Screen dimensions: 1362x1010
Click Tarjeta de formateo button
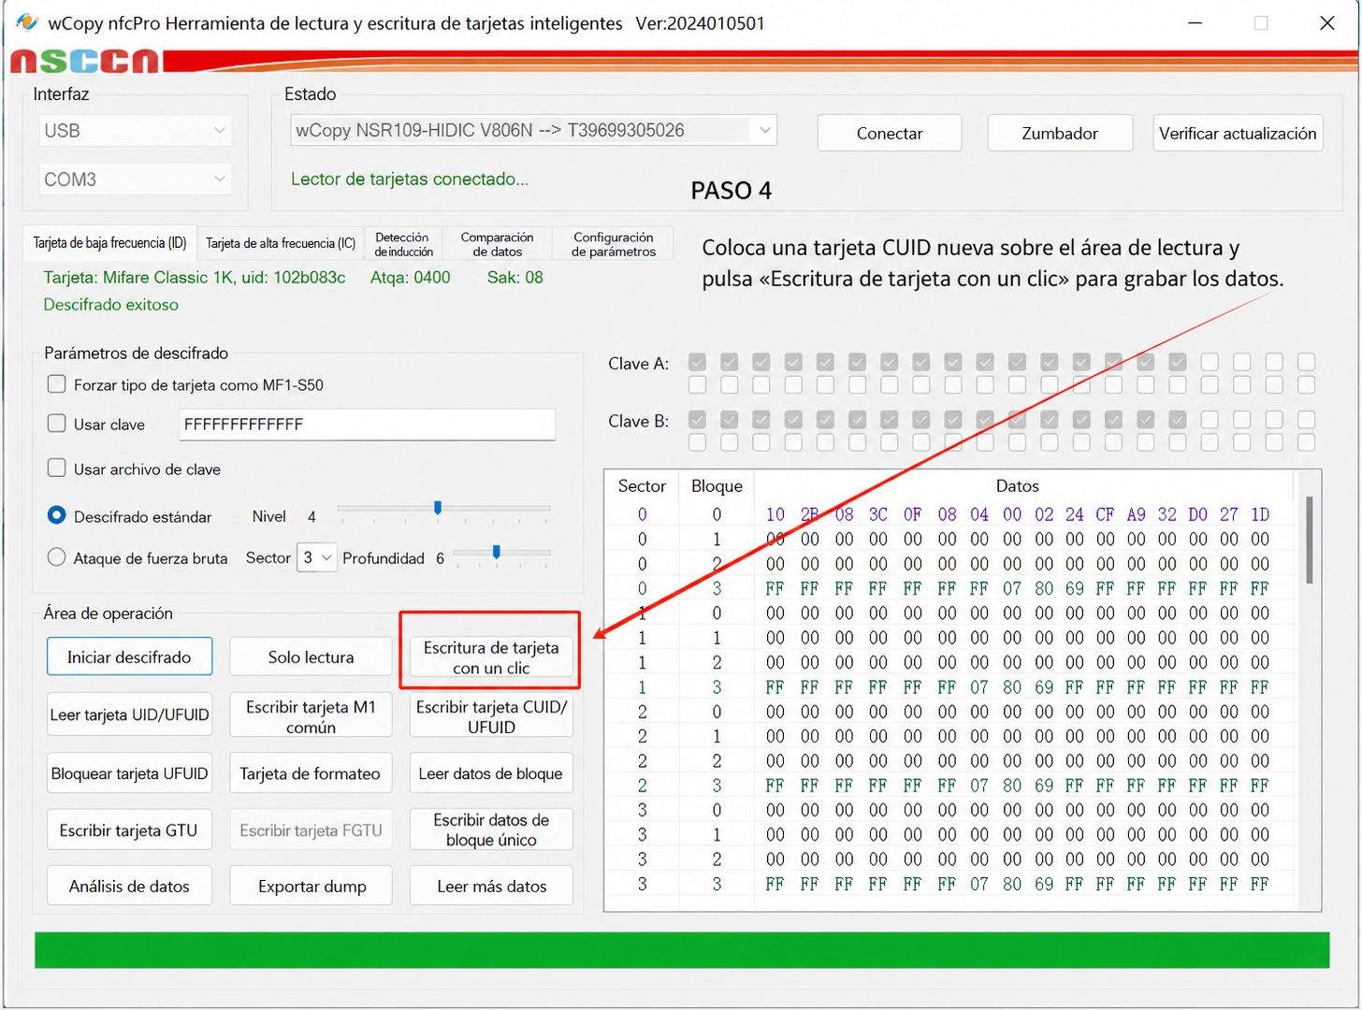point(311,773)
